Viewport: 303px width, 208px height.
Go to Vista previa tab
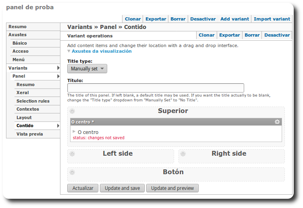[29, 134]
